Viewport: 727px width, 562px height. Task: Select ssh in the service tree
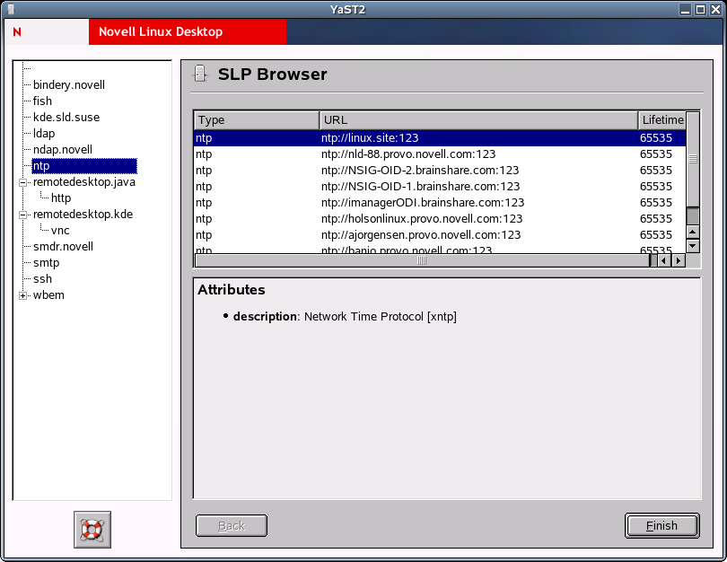pyautogui.click(x=43, y=279)
